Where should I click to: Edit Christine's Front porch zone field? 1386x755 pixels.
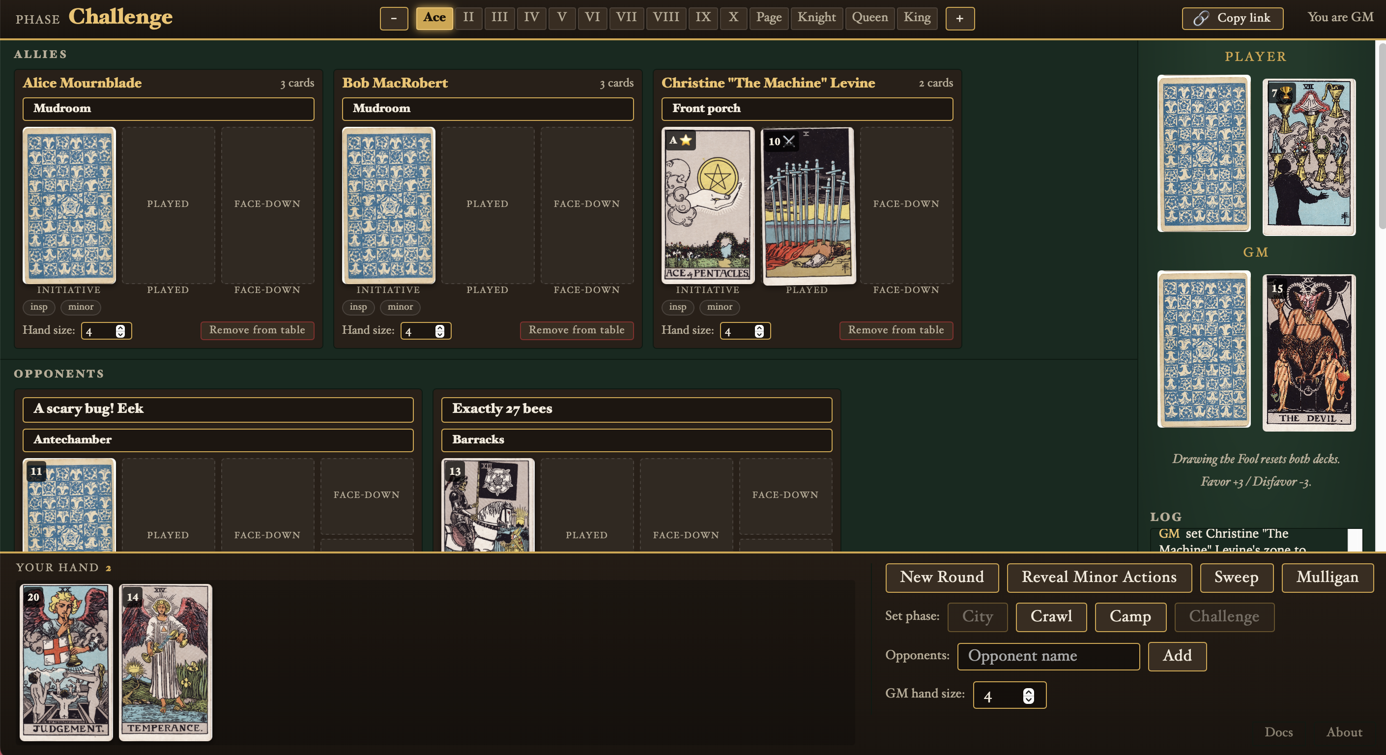(807, 109)
